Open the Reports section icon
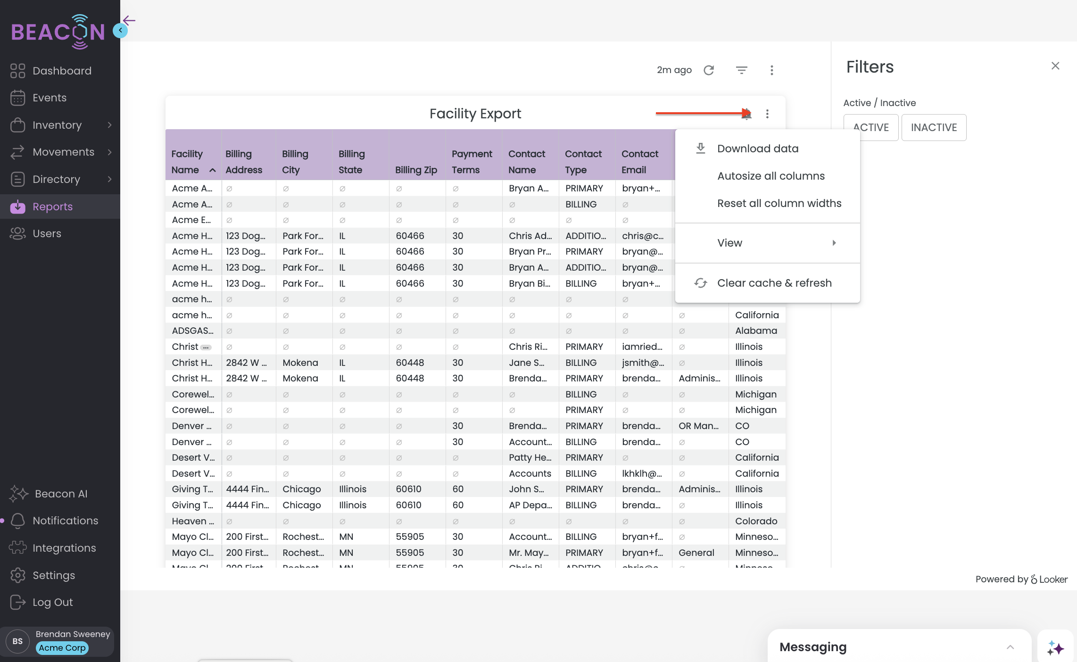The width and height of the screenshot is (1077, 662). pyautogui.click(x=17, y=207)
